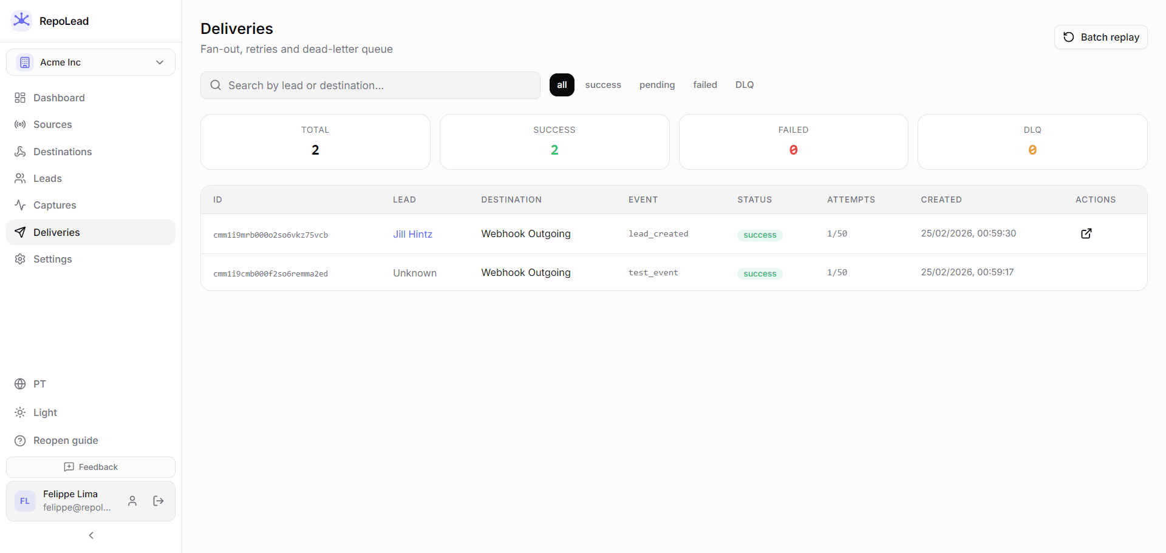Focus the search by lead field

(x=370, y=85)
